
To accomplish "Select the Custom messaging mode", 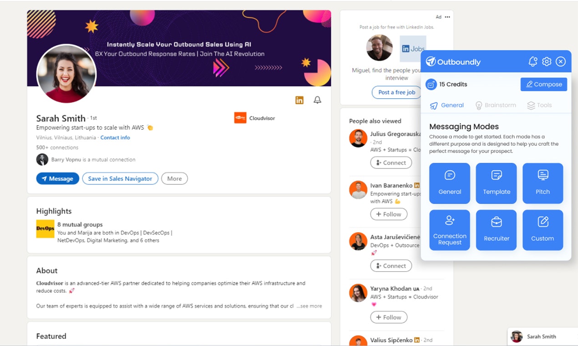I will coord(543,230).
